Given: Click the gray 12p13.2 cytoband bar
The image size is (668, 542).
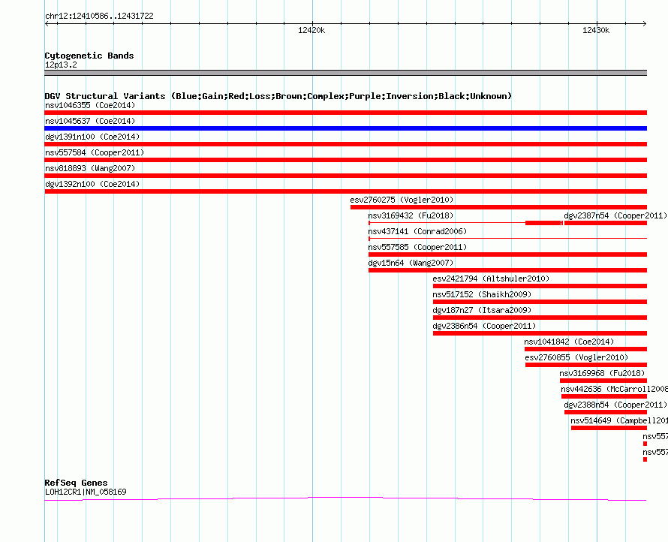Looking at the screenshot, I should [x=345, y=73].
